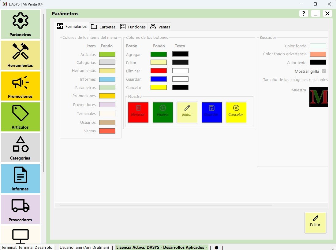Click the red Eliminar sample button
Viewport: 336px width, 250px height.
(x=138, y=112)
